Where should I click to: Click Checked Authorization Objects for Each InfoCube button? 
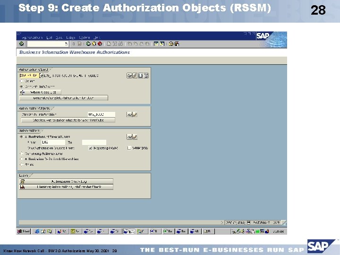pyautogui.click(x=68, y=120)
